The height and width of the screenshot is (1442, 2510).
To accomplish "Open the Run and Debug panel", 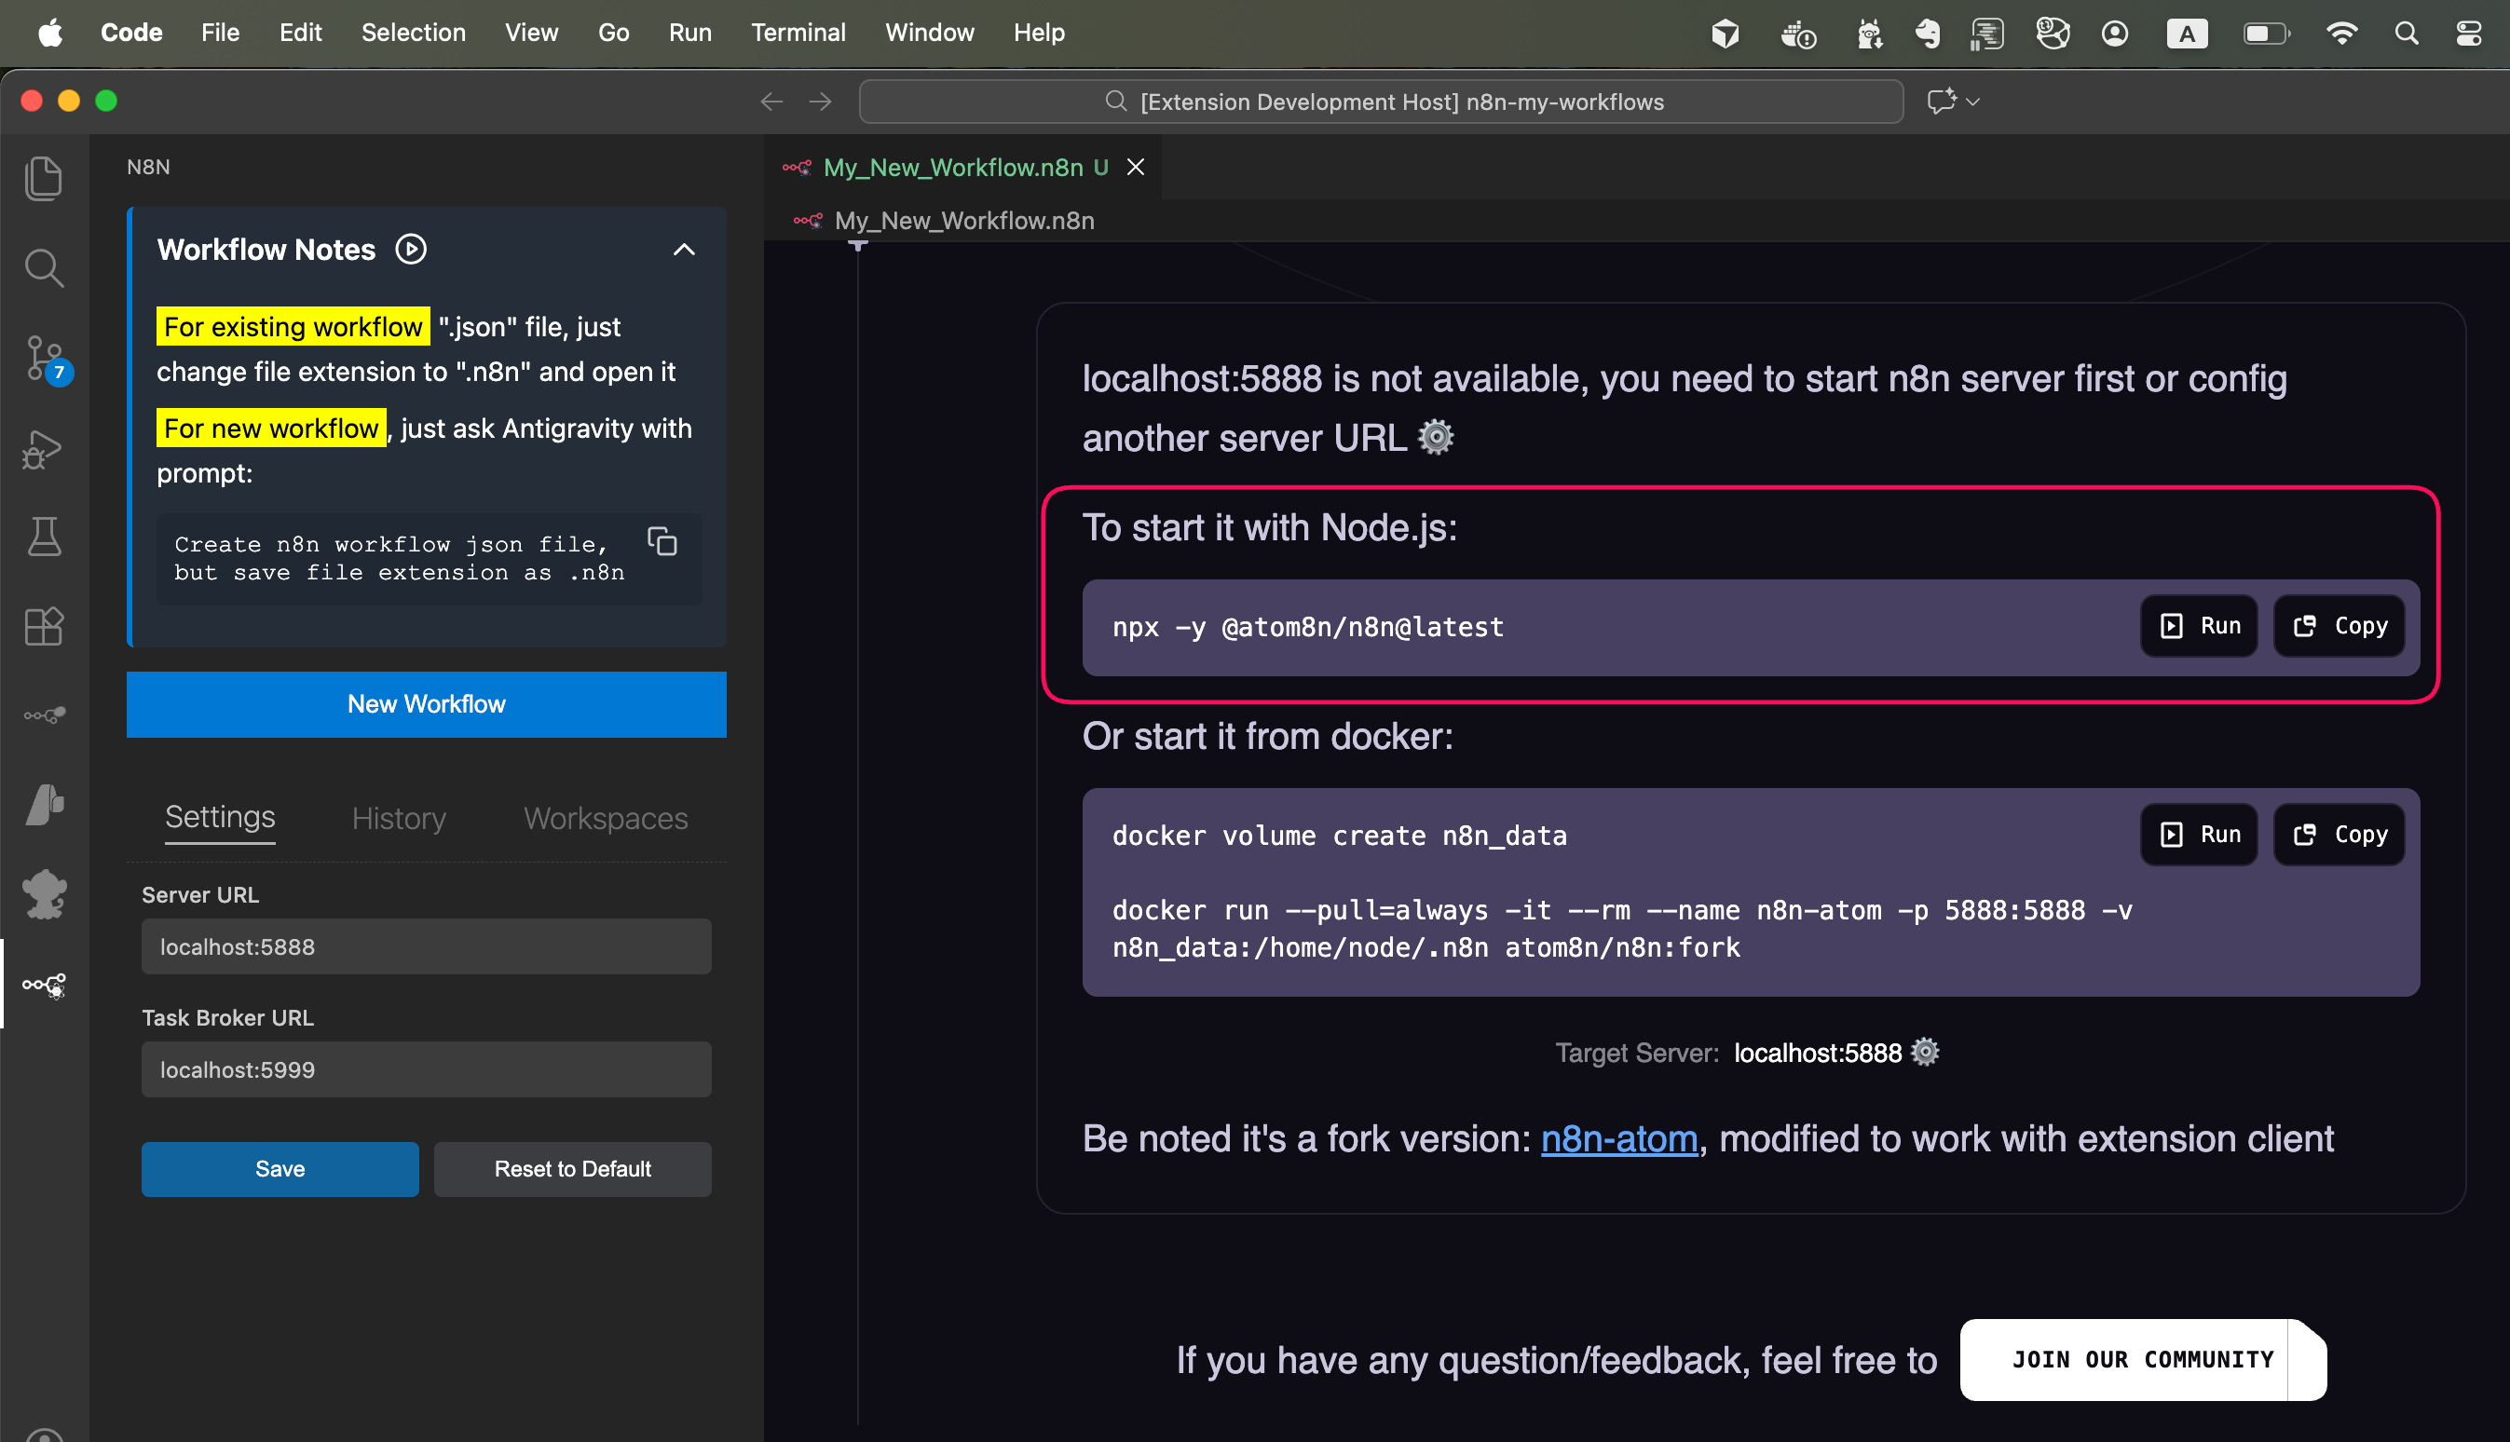I will click(44, 450).
